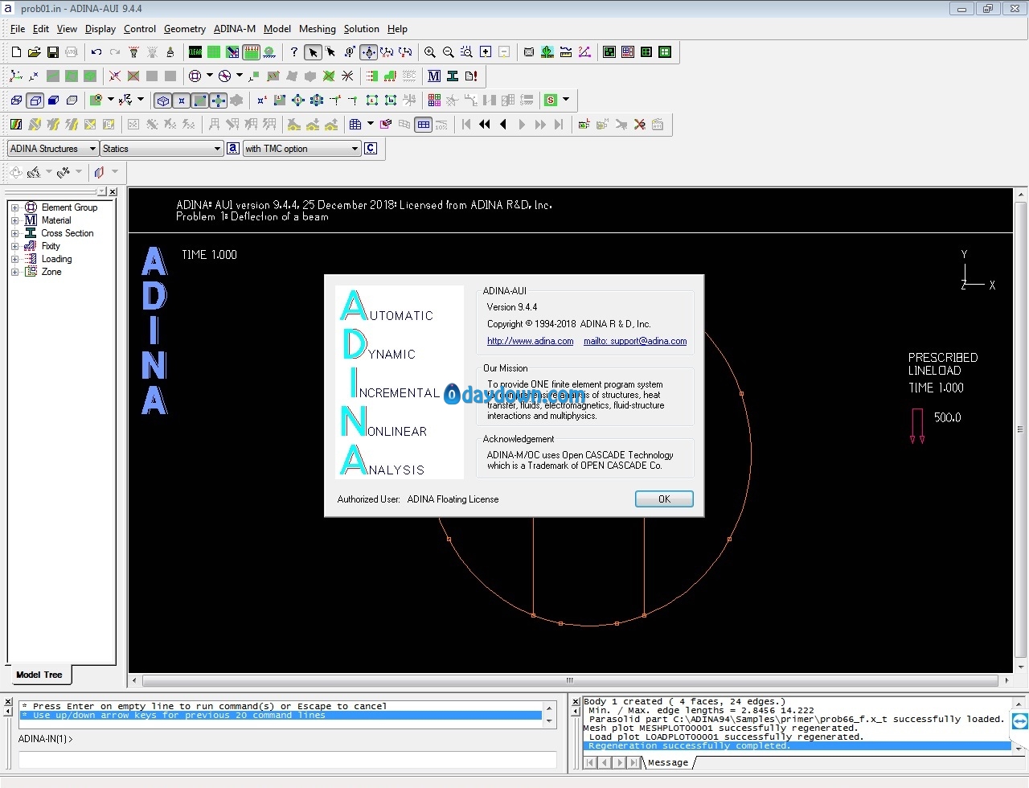
Task: Expand the Material tree node
Action: click(x=14, y=220)
